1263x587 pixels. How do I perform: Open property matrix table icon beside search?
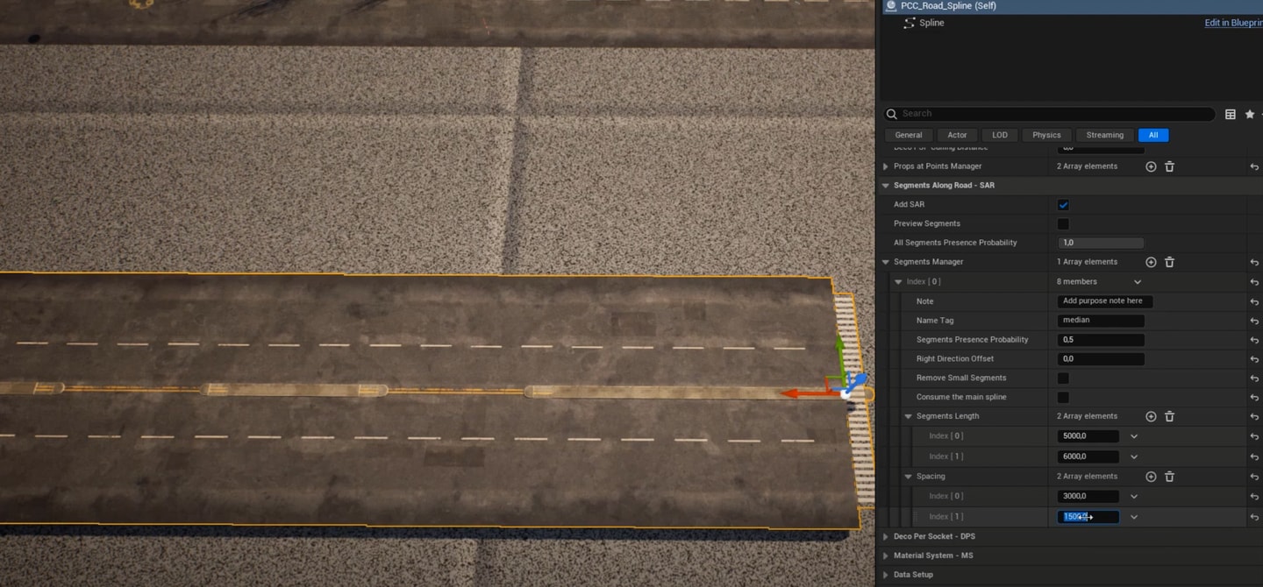pyautogui.click(x=1231, y=114)
